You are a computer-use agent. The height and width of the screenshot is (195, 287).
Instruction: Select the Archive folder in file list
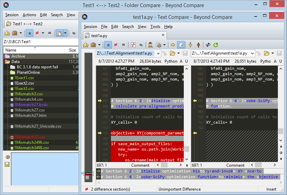pos(18,56)
